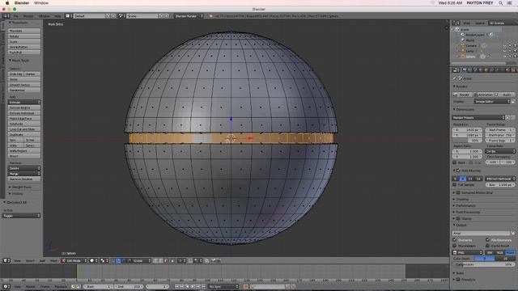Open the Blender Render engine dropdown
This screenshot has width=518, height=291.
click(x=189, y=16)
